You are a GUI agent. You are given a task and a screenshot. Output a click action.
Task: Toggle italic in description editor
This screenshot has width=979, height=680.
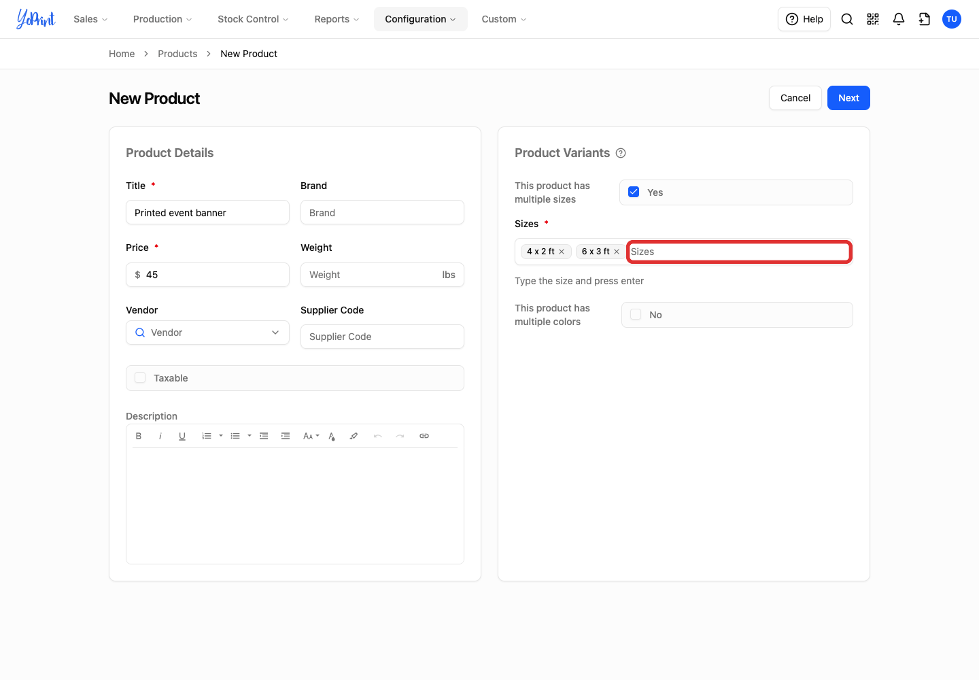(160, 436)
